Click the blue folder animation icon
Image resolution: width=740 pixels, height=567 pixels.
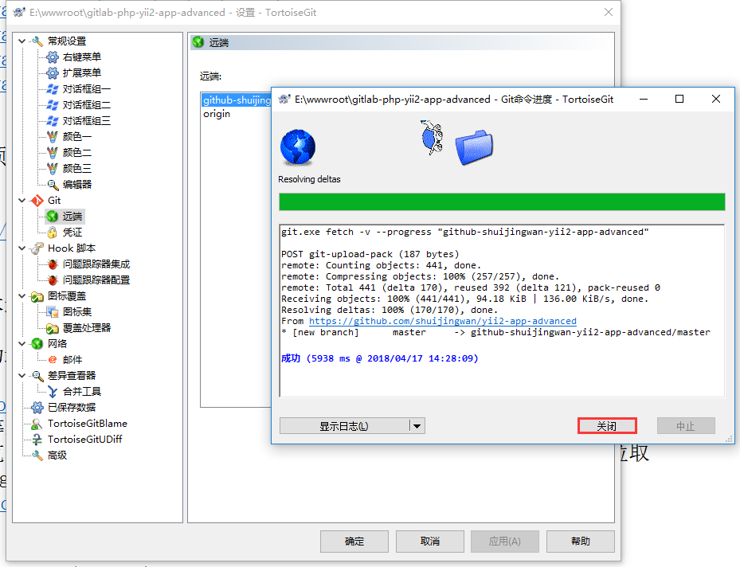click(x=474, y=147)
